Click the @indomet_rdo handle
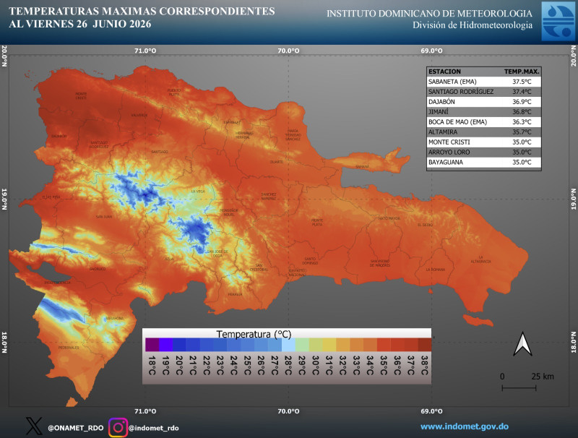 (x=153, y=428)
